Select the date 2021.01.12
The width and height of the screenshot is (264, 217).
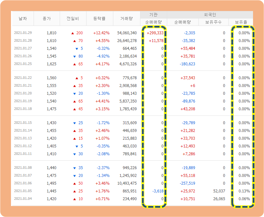[23, 146]
